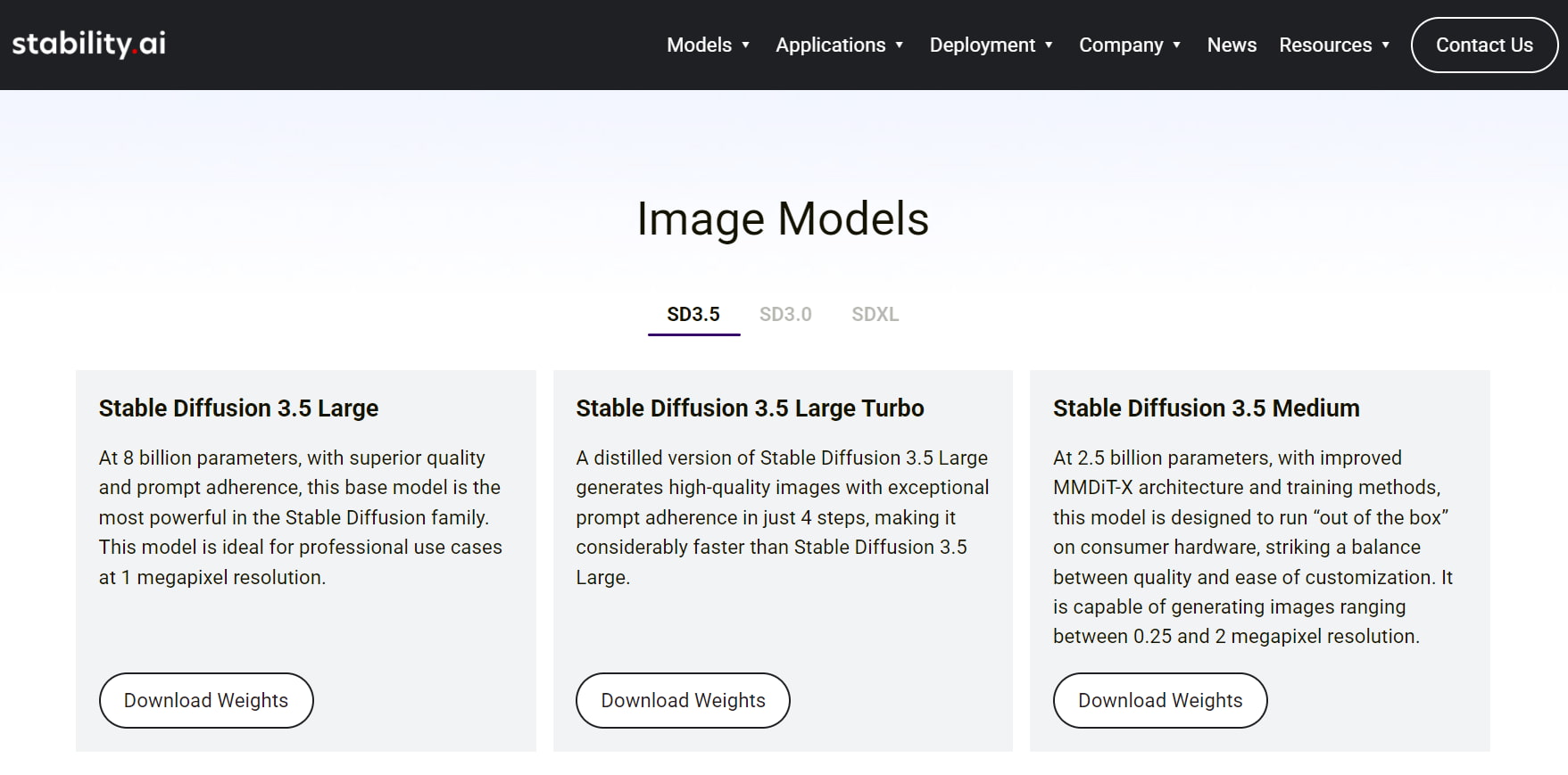Switch to the SDXL tab

(875, 315)
